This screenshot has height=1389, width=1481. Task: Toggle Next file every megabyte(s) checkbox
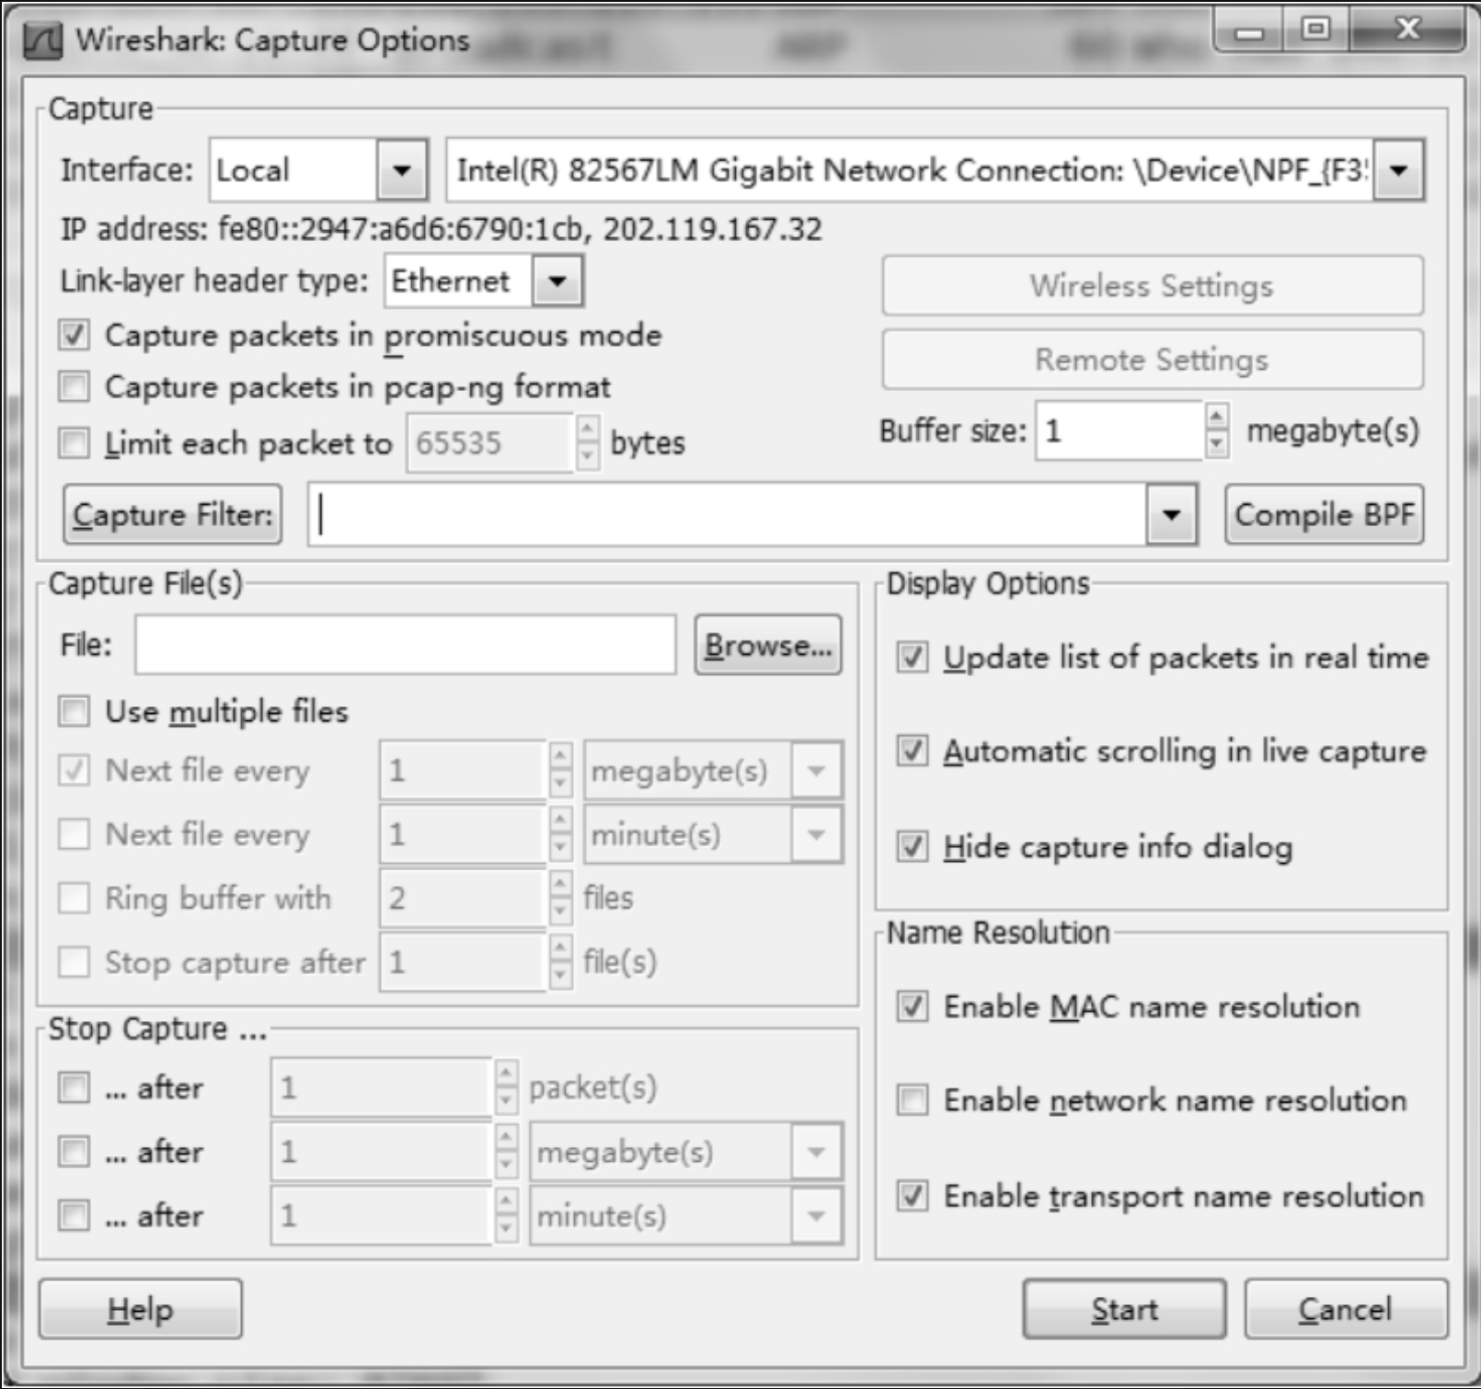(74, 770)
